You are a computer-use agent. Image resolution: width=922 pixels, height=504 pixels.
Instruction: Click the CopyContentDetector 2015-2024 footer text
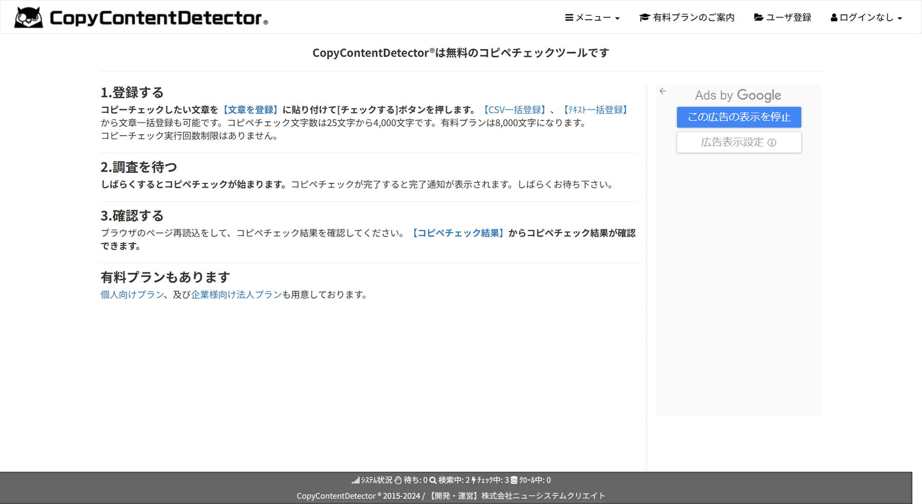(359, 496)
